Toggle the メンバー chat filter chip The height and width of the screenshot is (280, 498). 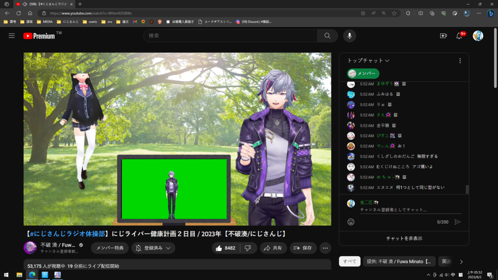363,74
